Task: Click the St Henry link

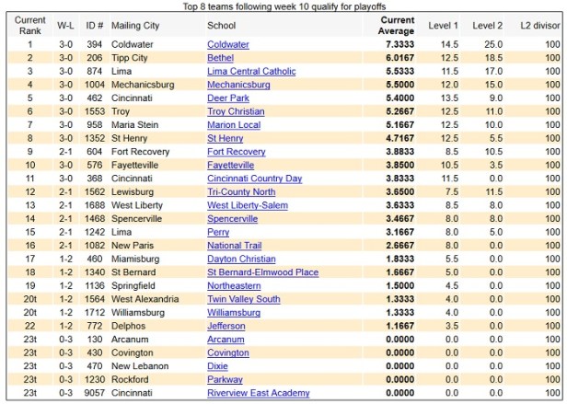Action: 226,138
